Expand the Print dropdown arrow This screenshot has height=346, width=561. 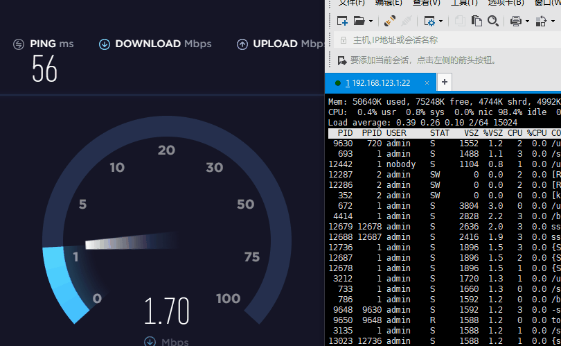coord(527,21)
